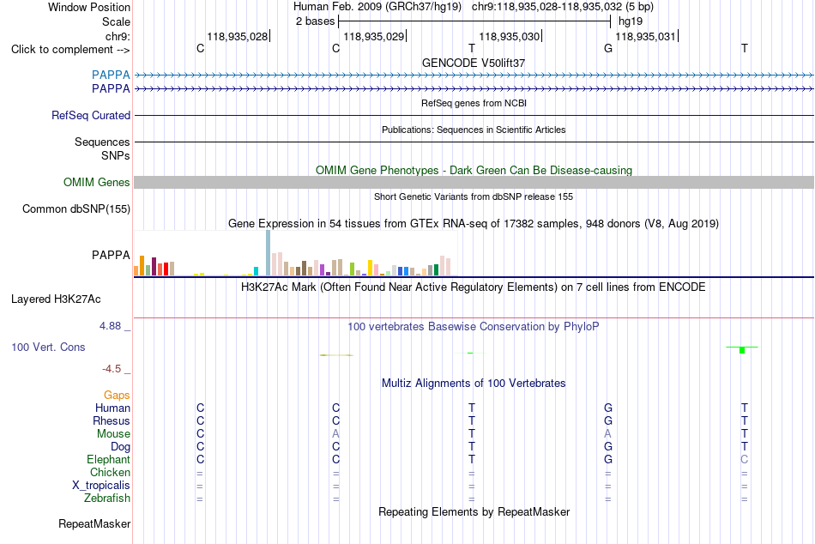The image size is (815, 544).
Task: Click the -4.5 PhyloP lower limit value
Action: pyautogui.click(x=112, y=369)
